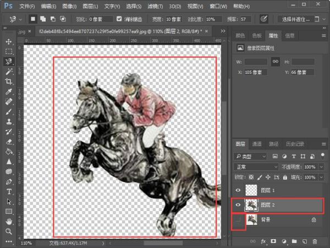Toggle lock image pixels brush icon

[260, 177]
